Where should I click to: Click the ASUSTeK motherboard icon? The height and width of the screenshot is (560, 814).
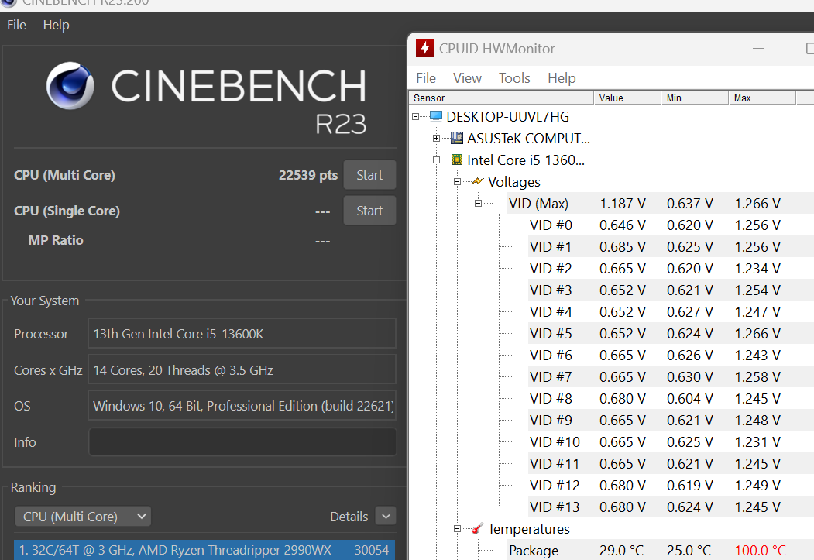click(457, 138)
